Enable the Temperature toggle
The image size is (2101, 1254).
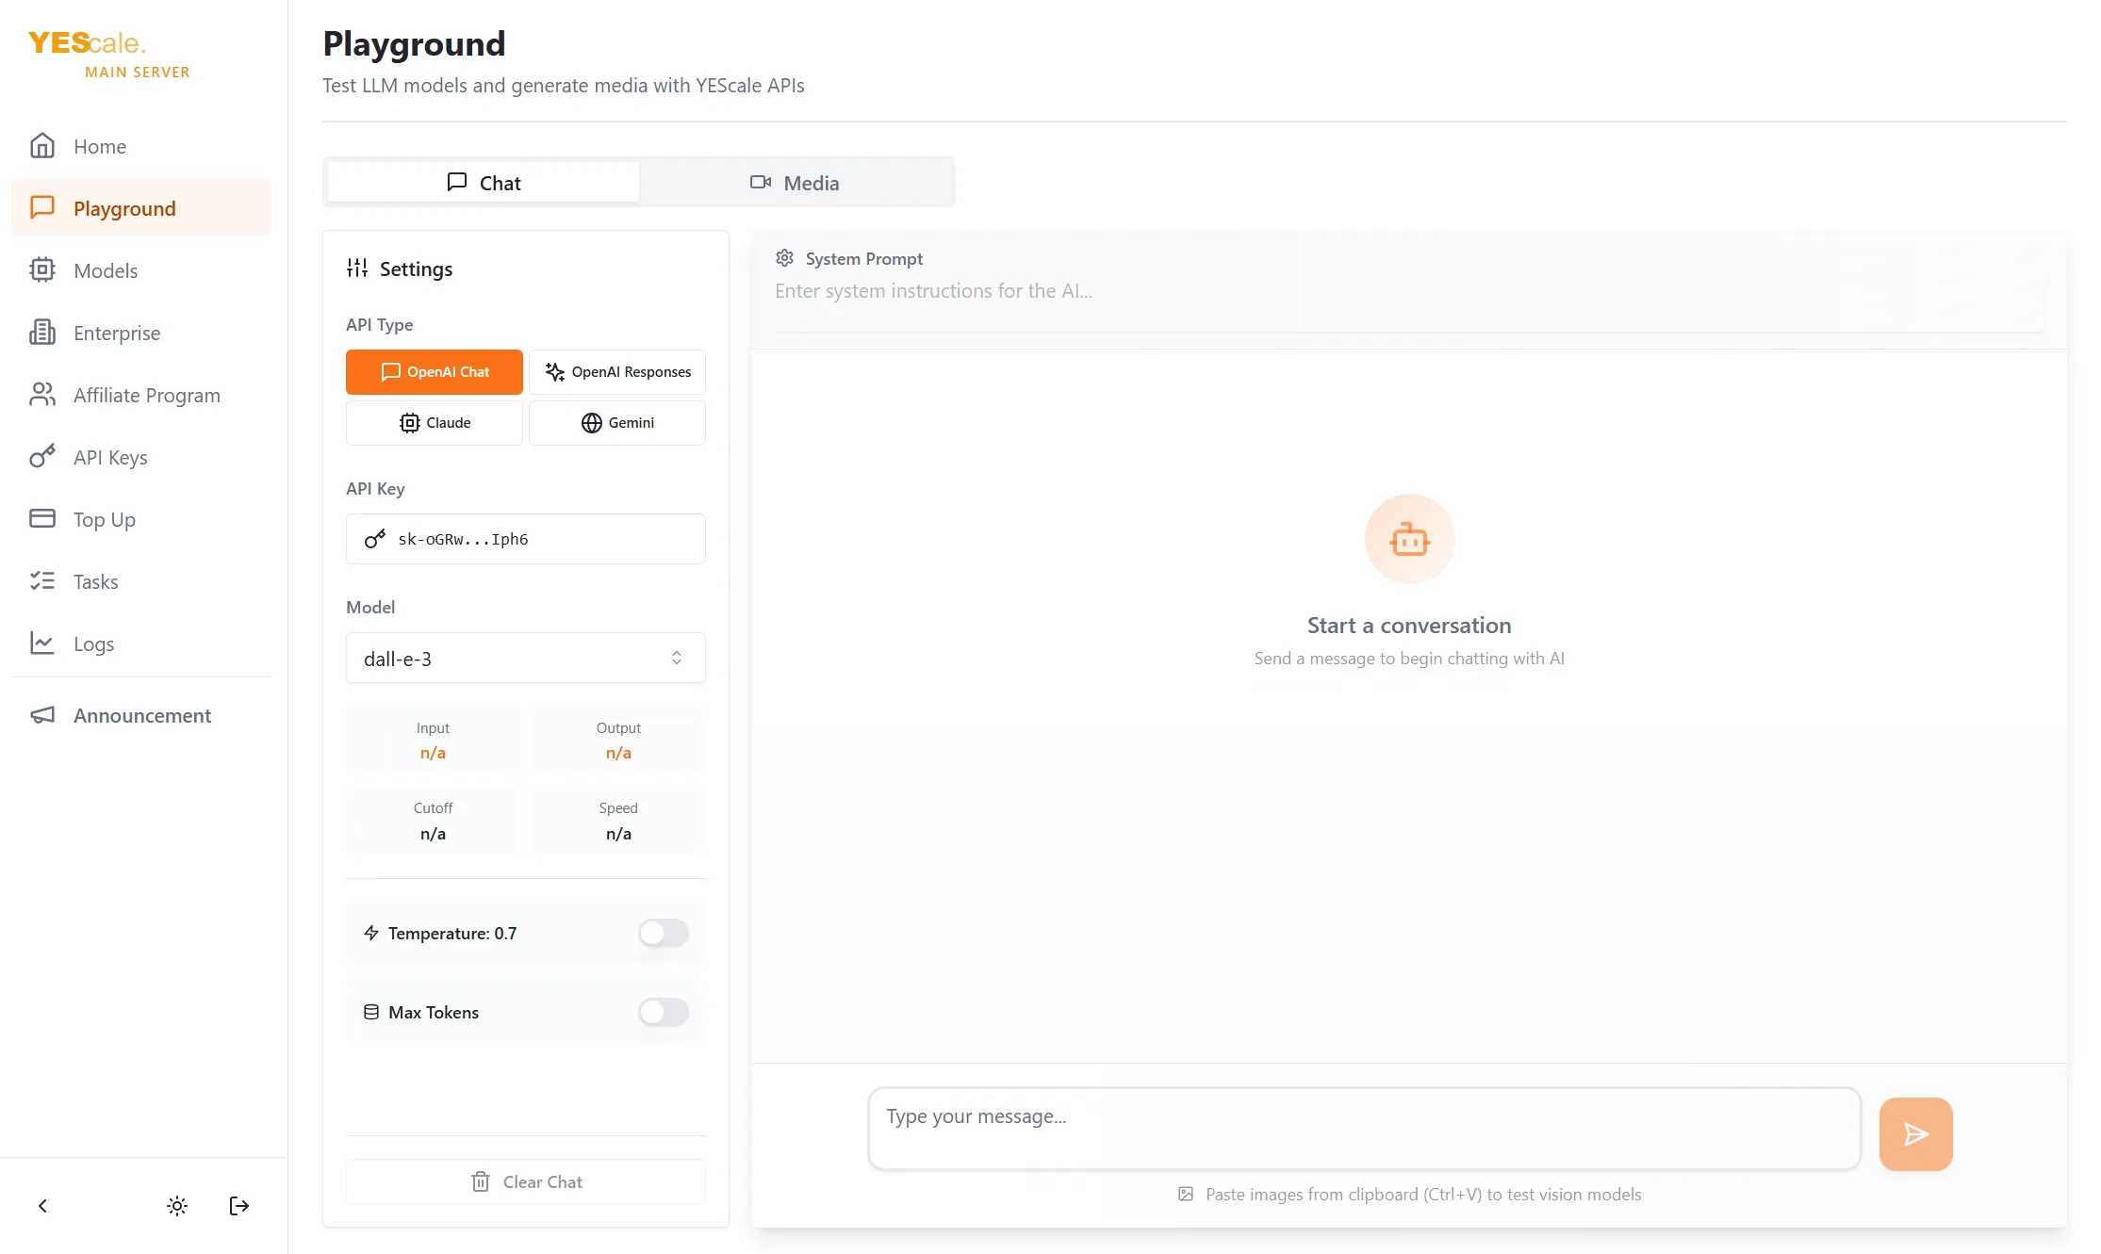663,934
